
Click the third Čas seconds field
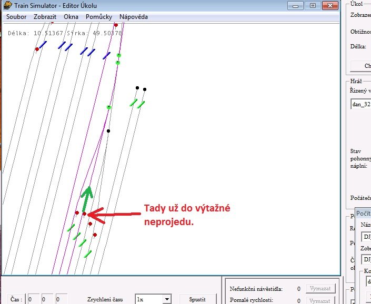click(x=62, y=299)
